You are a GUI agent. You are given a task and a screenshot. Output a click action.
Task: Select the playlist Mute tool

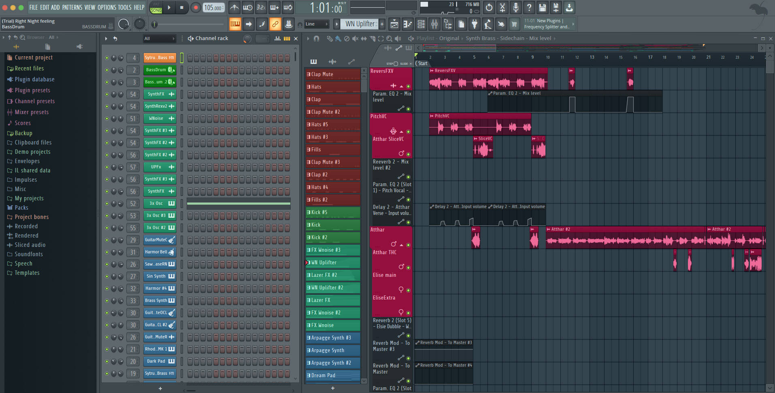tap(355, 38)
